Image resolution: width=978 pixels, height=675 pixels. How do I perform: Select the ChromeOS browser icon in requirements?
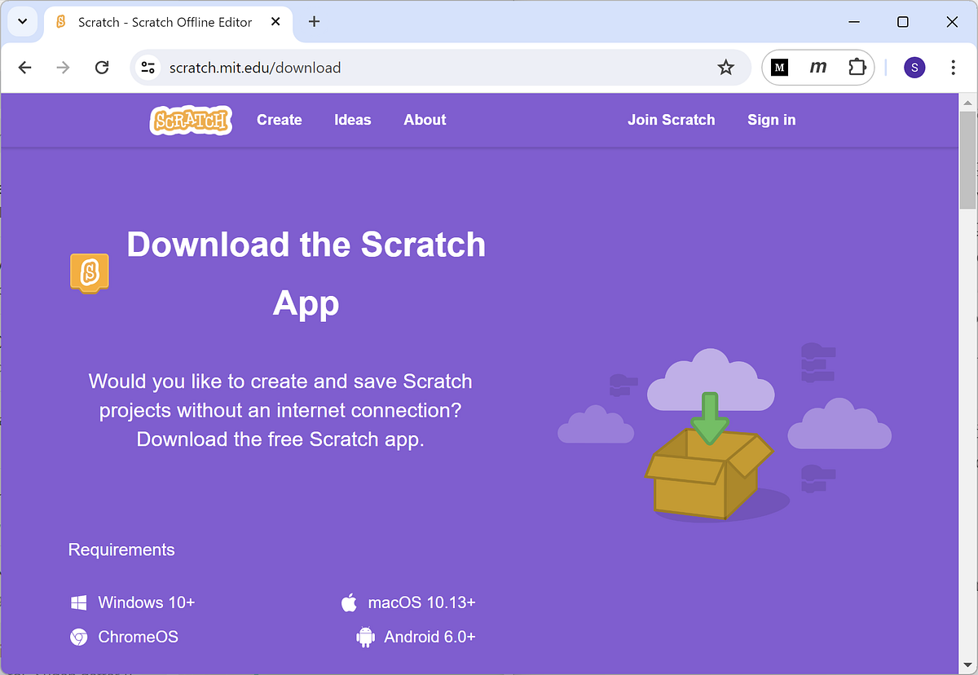click(x=78, y=637)
